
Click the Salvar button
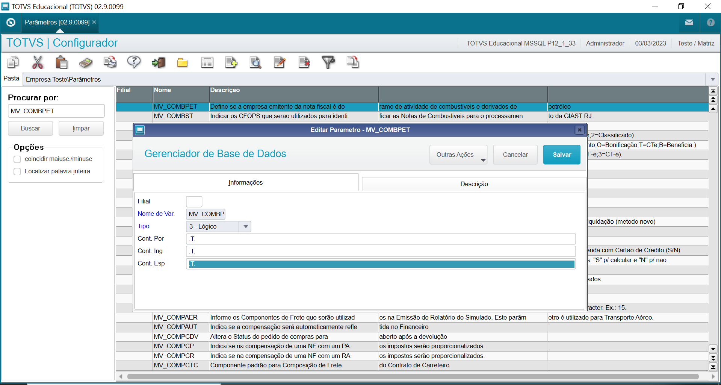click(562, 155)
